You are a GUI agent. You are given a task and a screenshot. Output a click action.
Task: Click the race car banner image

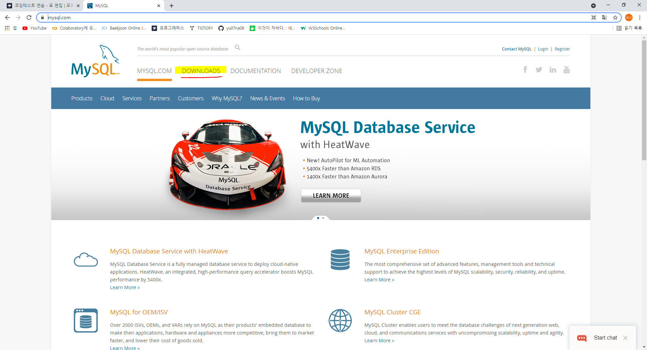tap(227, 164)
